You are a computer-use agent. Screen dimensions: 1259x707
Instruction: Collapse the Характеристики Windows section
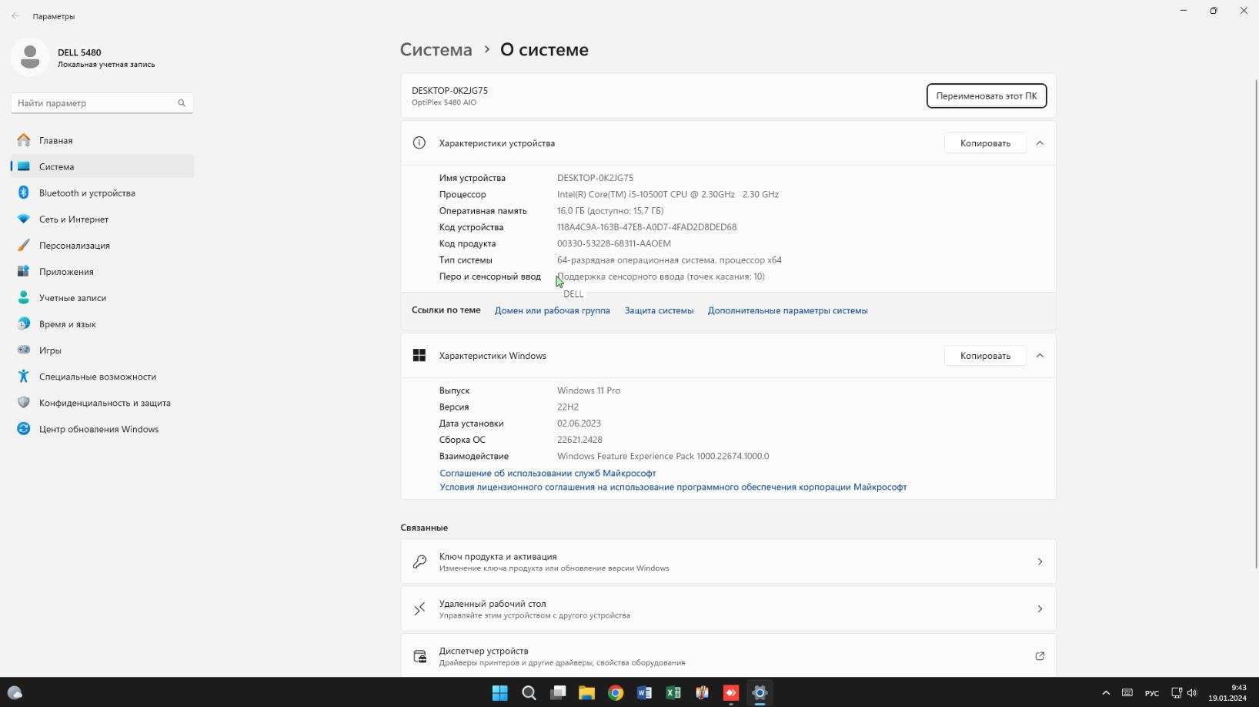(1040, 356)
